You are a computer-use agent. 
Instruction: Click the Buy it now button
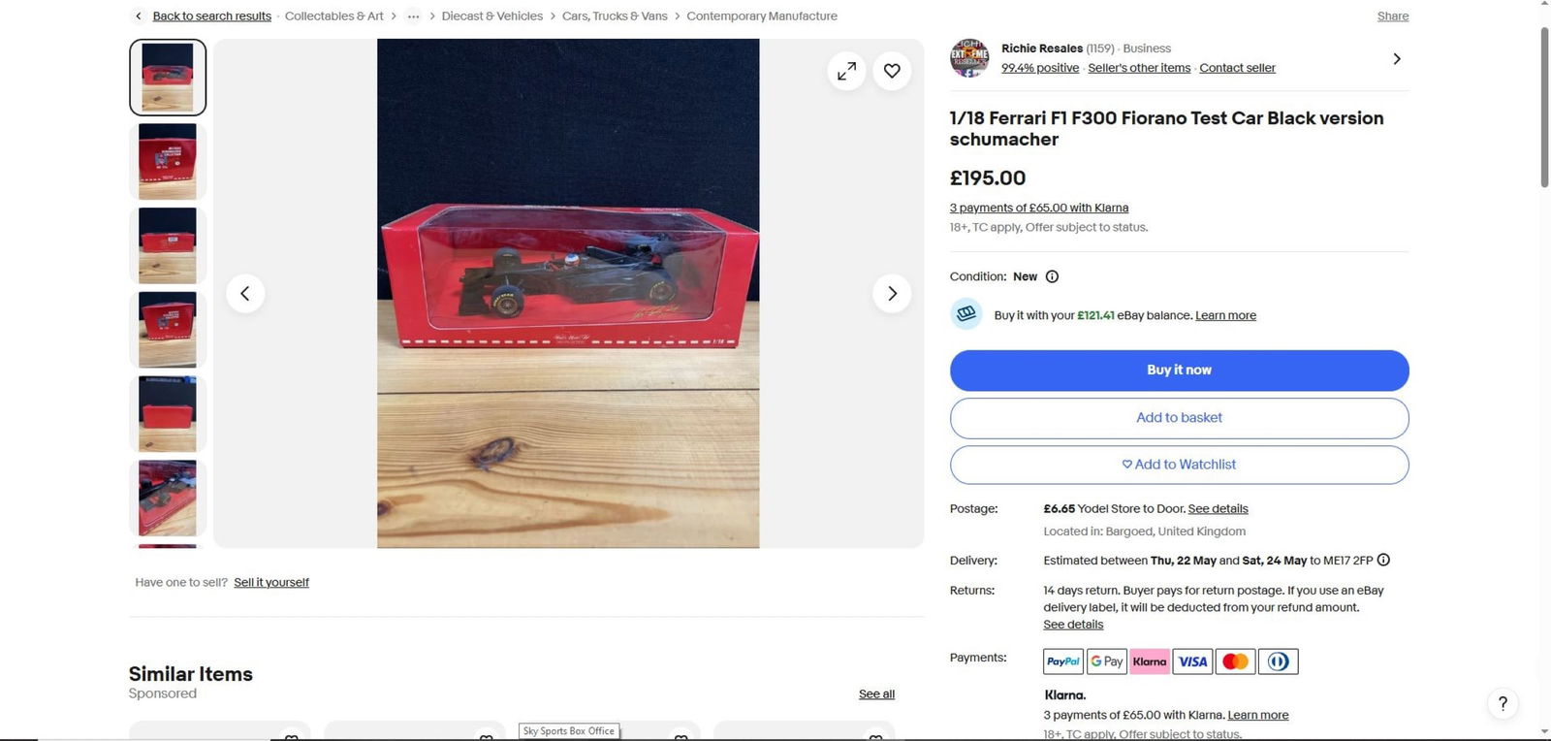pyautogui.click(x=1179, y=370)
